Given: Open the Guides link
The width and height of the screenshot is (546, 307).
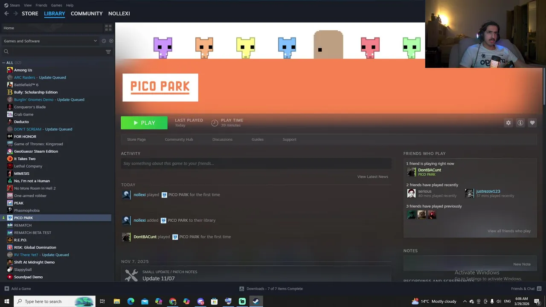Looking at the screenshot, I should [257, 139].
